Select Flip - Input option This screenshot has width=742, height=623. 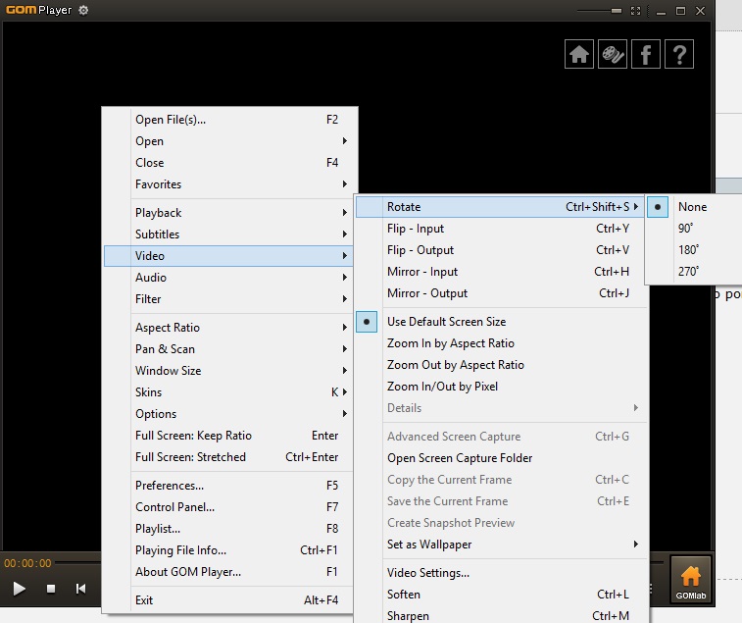[x=501, y=229]
